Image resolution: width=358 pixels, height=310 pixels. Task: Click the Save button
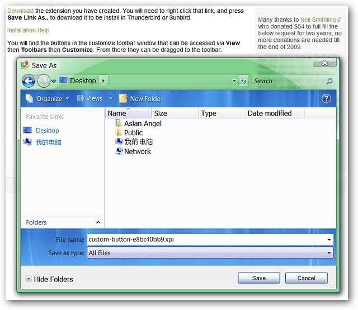(x=258, y=278)
